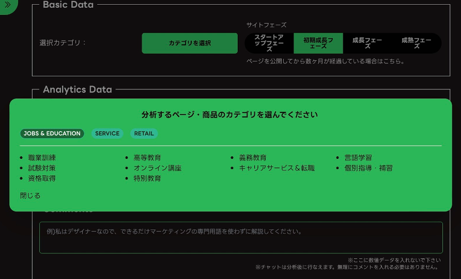461x279 pixels.
Task: Pick オンライン講座 from the list
Action: (x=158, y=168)
